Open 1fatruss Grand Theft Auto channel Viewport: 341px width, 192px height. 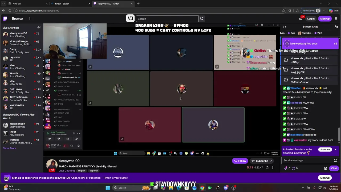(x=22, y=141)
